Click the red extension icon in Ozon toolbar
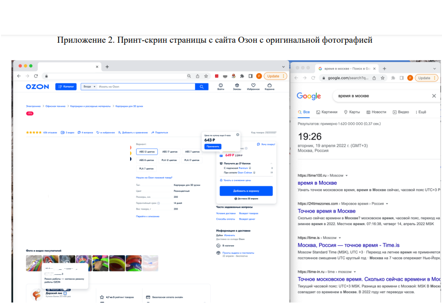This screenshot has height=305, width=442. (217, 76)
